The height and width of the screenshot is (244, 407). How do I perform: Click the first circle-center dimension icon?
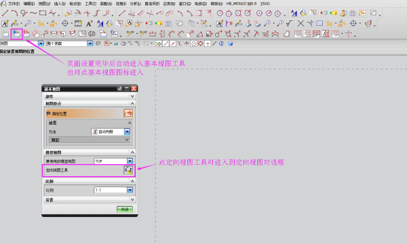(220, 13)
